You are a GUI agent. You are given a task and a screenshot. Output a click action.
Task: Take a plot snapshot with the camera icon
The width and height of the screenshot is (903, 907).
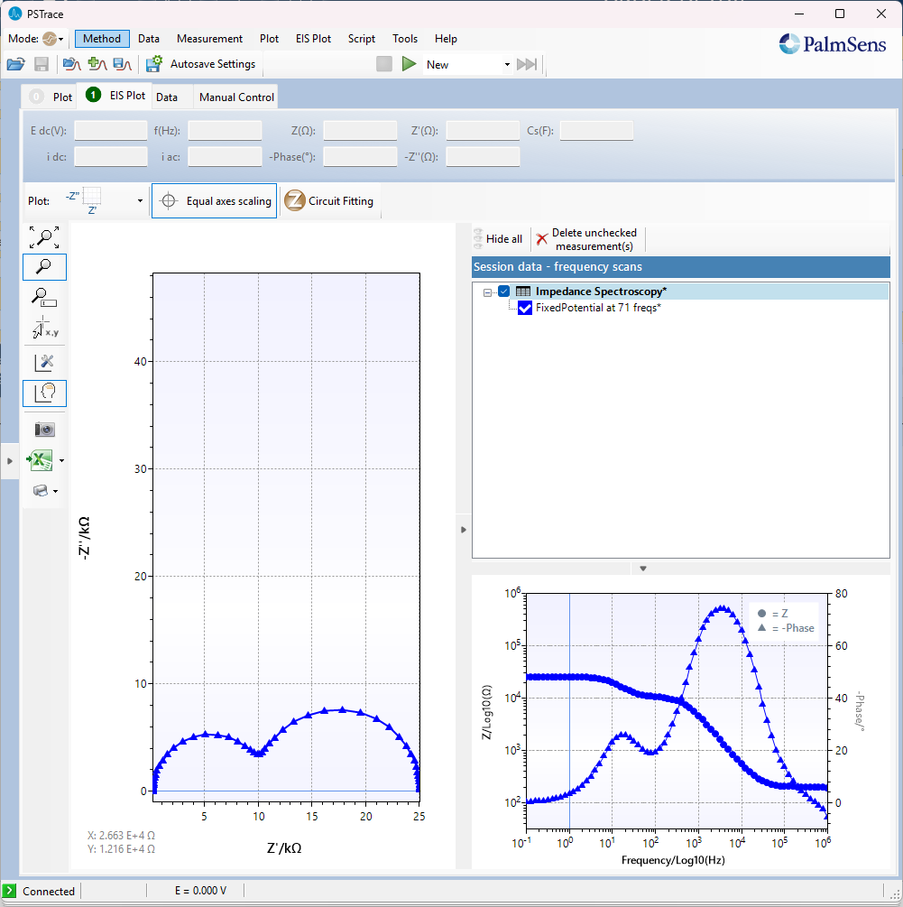(x=44, y=430)
